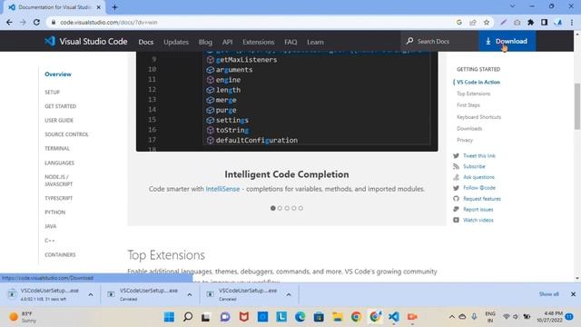Open Docs in top navigation
This screenshot has width=581, height=327.
[145, 42]
